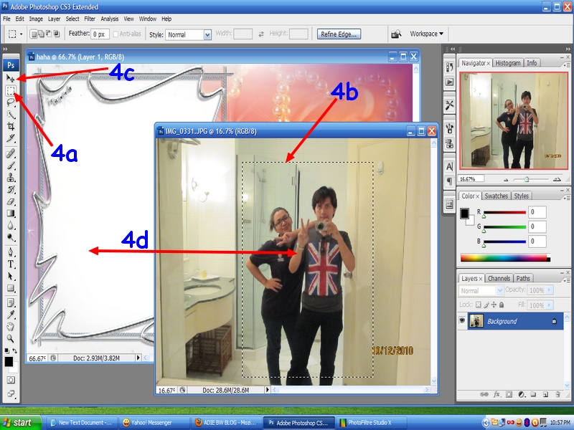Click the foreground color swatch in toolbox
This screenshot has height=430, width=574.
click(9, 361)
